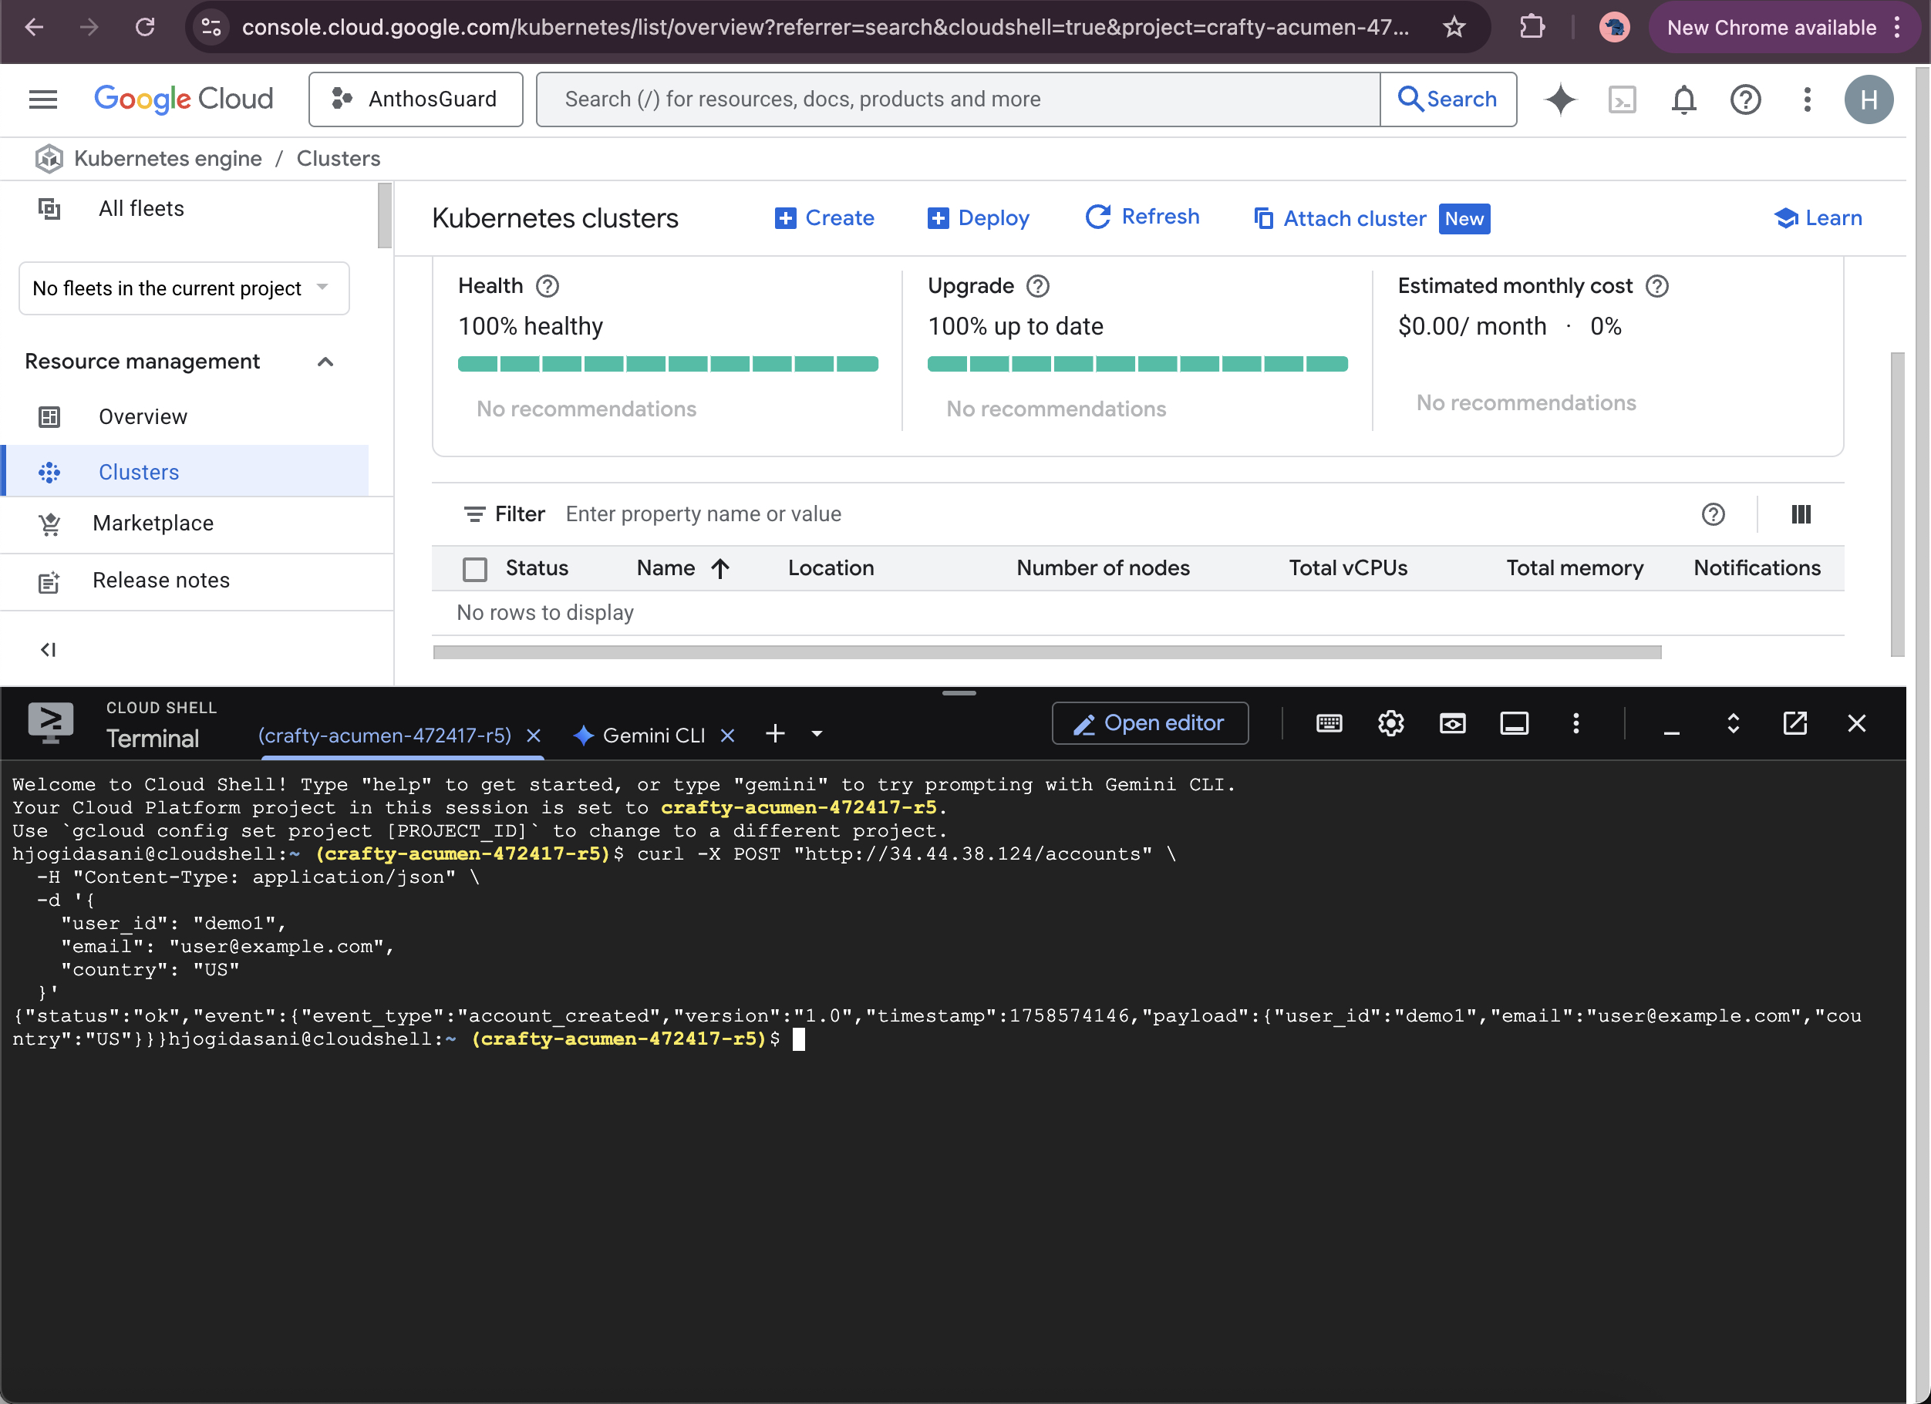The image size is (1931, 1404).
Task: Toggle Cloud Shell session layout icon
Action: [1514, 724]
